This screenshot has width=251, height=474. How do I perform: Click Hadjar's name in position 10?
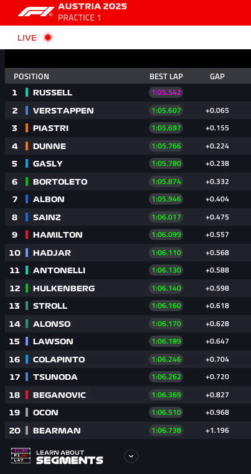(x=52, y=253)
